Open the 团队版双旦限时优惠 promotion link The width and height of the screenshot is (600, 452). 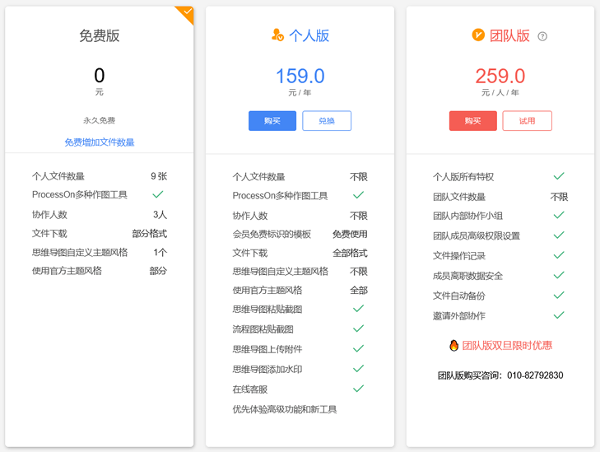click(x=507, y=346)
